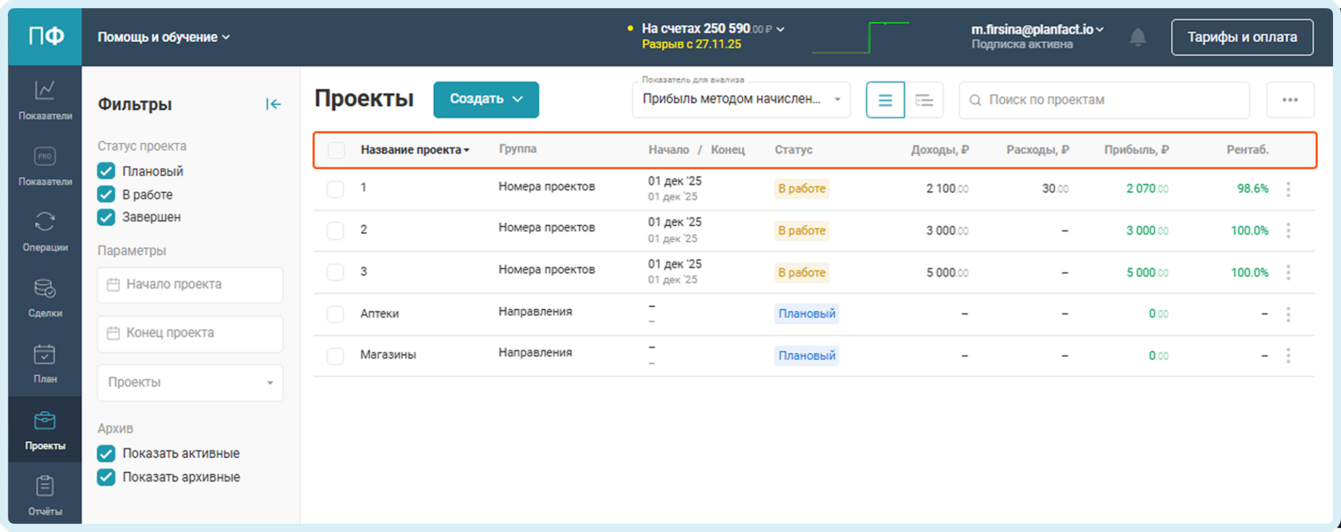The height and width of the screenshot is (532, 1341).
Task: Select the checkbox for project Магазины
Action: tap(335, 356)
